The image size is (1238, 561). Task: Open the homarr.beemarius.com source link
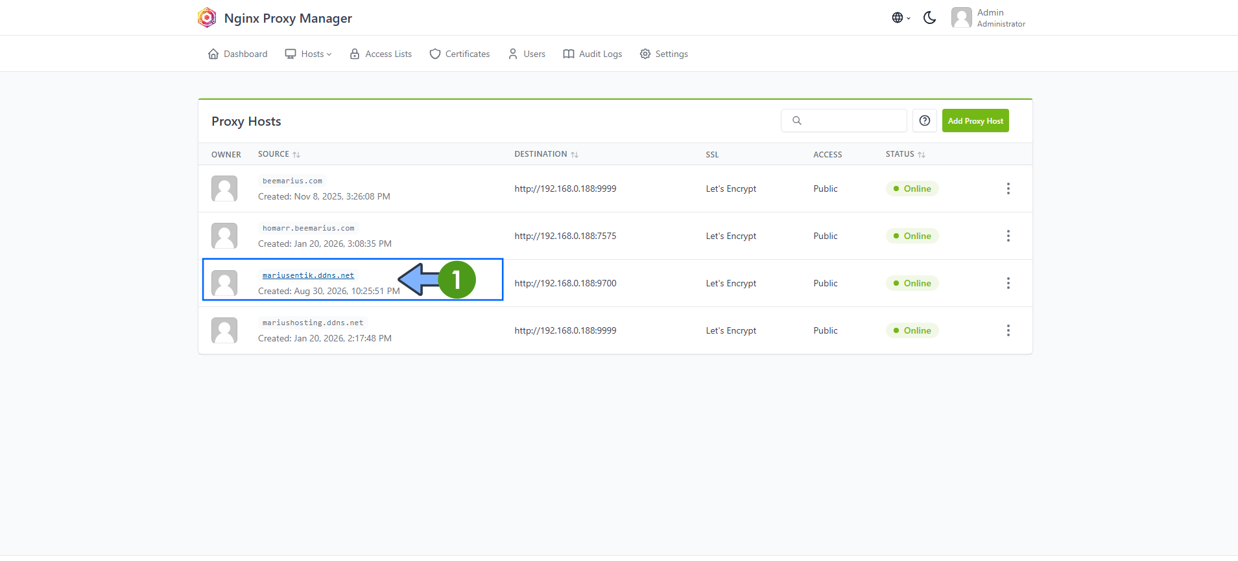coord(309,228)
